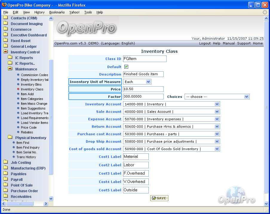This screenshot has height=214, width=270.
Task: Click the Maintenance folder icon in sidebar
Action: point(10,69)
